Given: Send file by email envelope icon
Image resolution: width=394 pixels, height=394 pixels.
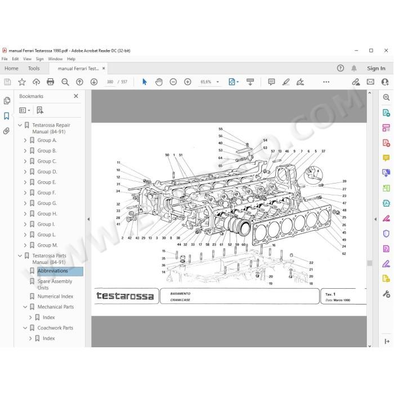Looking at the screenshot, I should pyautogui.click(x=370, y=82).
